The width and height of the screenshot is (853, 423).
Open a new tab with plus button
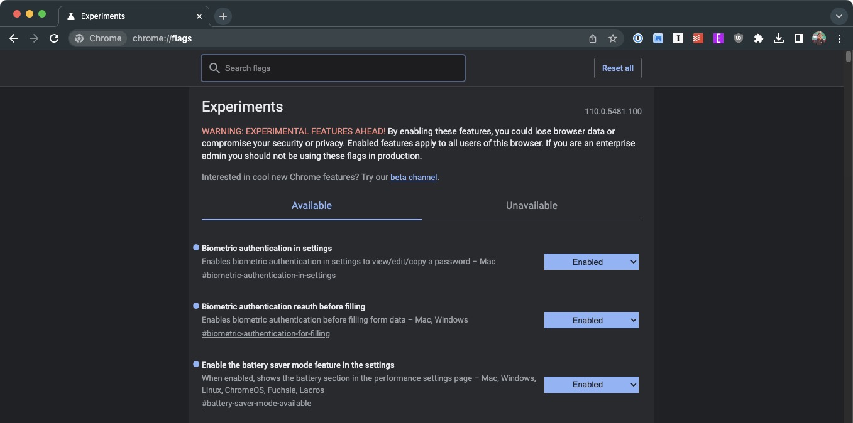(223, 16)
